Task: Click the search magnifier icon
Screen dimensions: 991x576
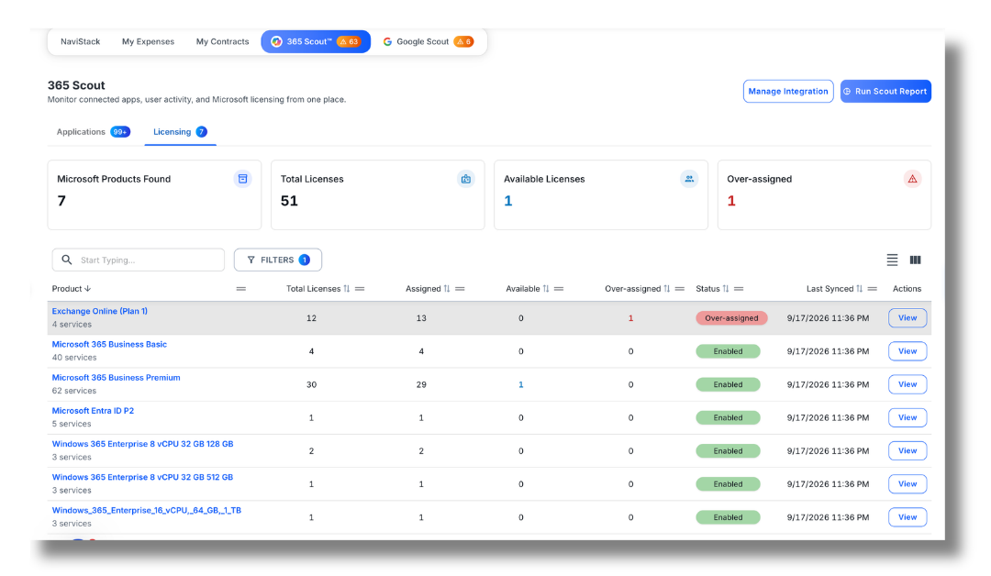Action: [66, 260]
